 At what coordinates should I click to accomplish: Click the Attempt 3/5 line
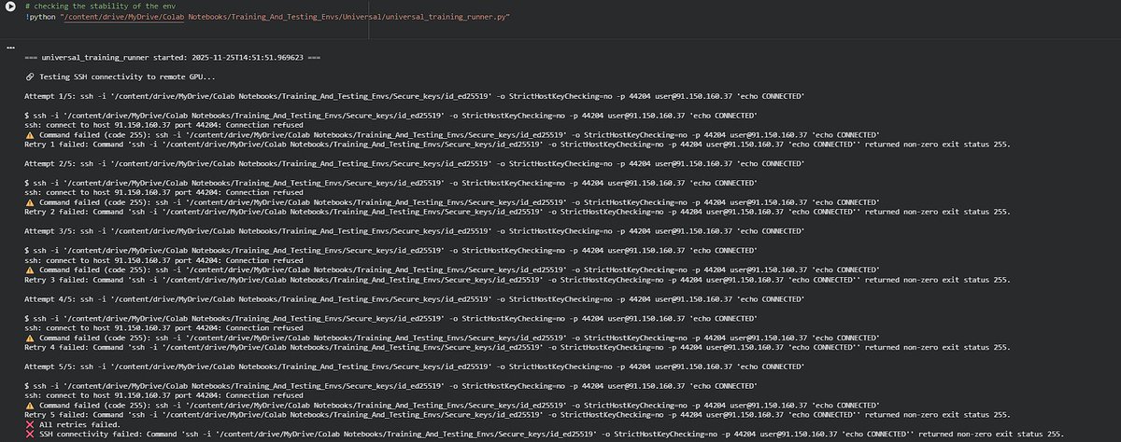(414, 230)
